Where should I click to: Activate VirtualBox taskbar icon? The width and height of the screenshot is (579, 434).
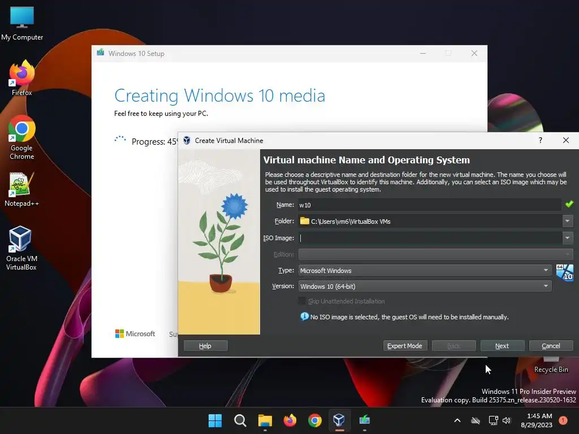[339, 420]
